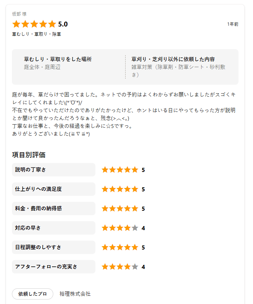Click the reviewer name 坂部 様
Screen dimensions: 253x304
point(19,14)
